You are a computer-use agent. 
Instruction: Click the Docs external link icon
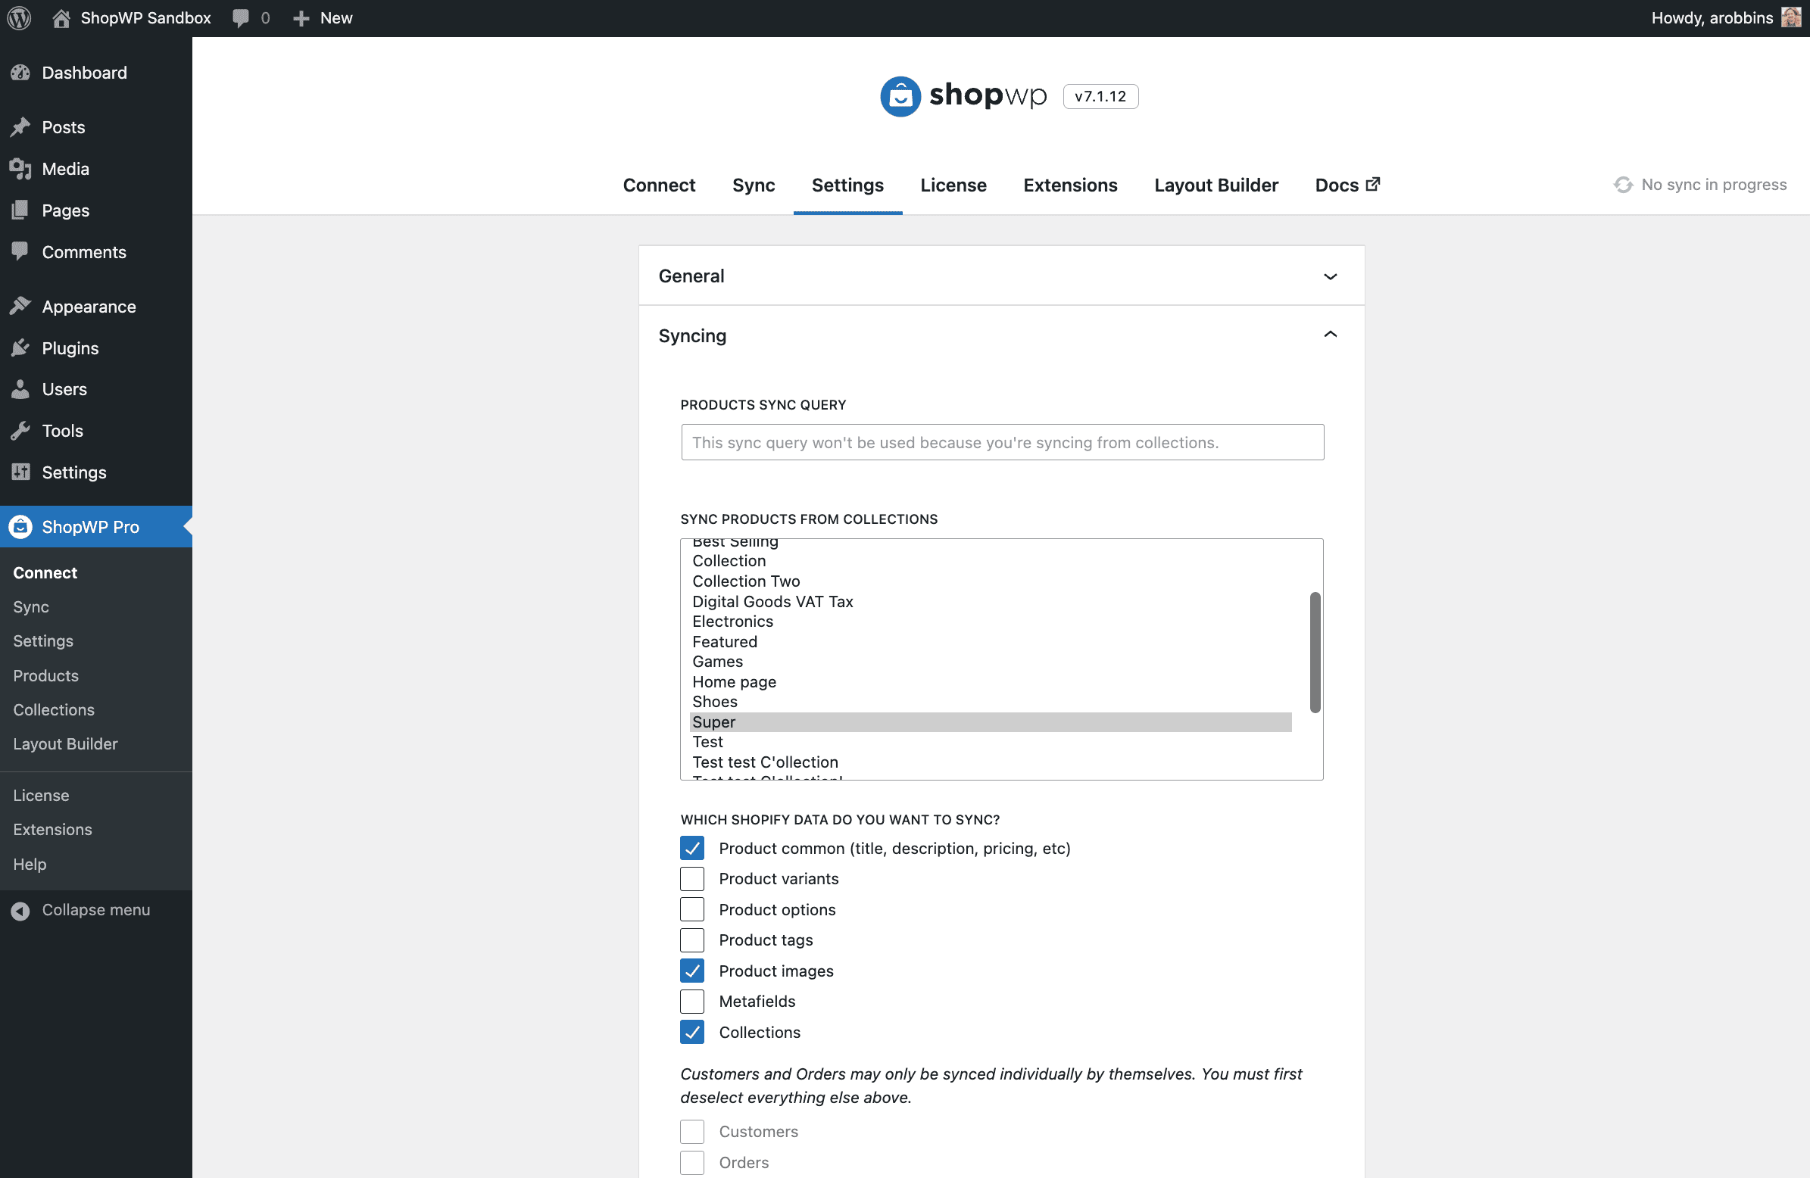(1373, 184)
